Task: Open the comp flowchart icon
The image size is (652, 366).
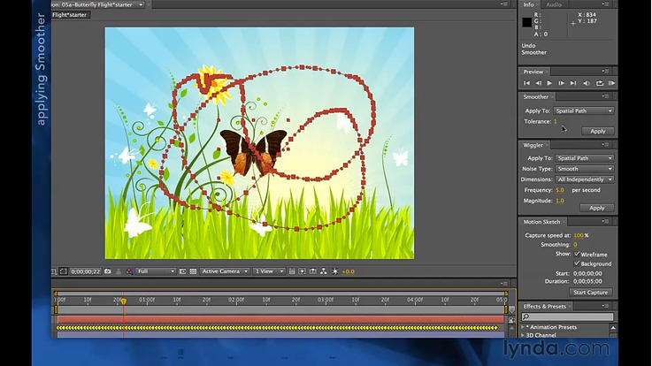Action: click(324, 271)
